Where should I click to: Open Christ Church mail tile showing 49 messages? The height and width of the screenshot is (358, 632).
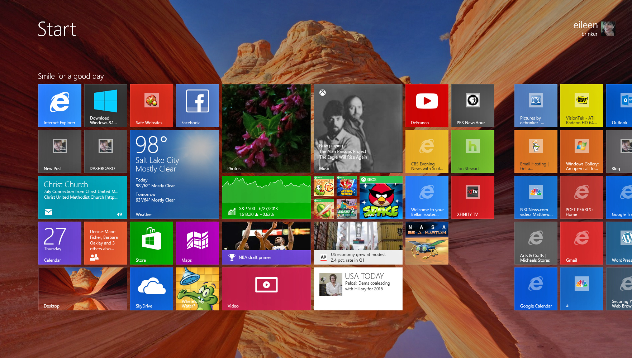[x=82, y=197]
